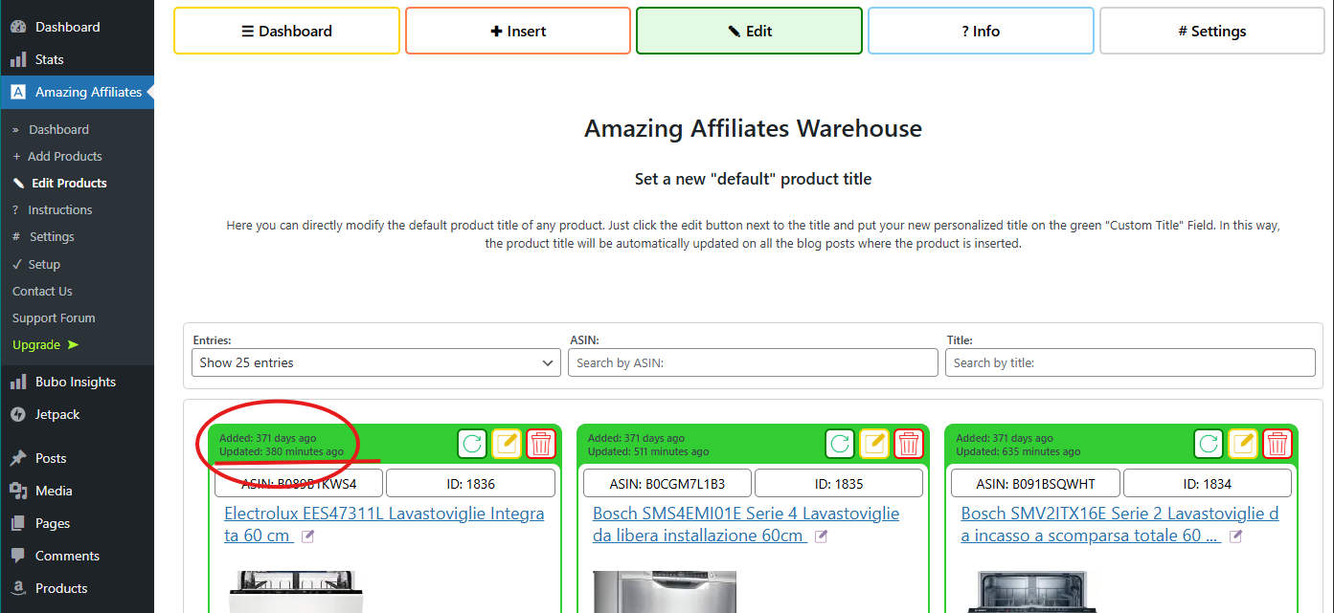The width and height of the screenshot is (1334, 613).
Task: Select the Edit tab
Action: click(x=750, y=31)
